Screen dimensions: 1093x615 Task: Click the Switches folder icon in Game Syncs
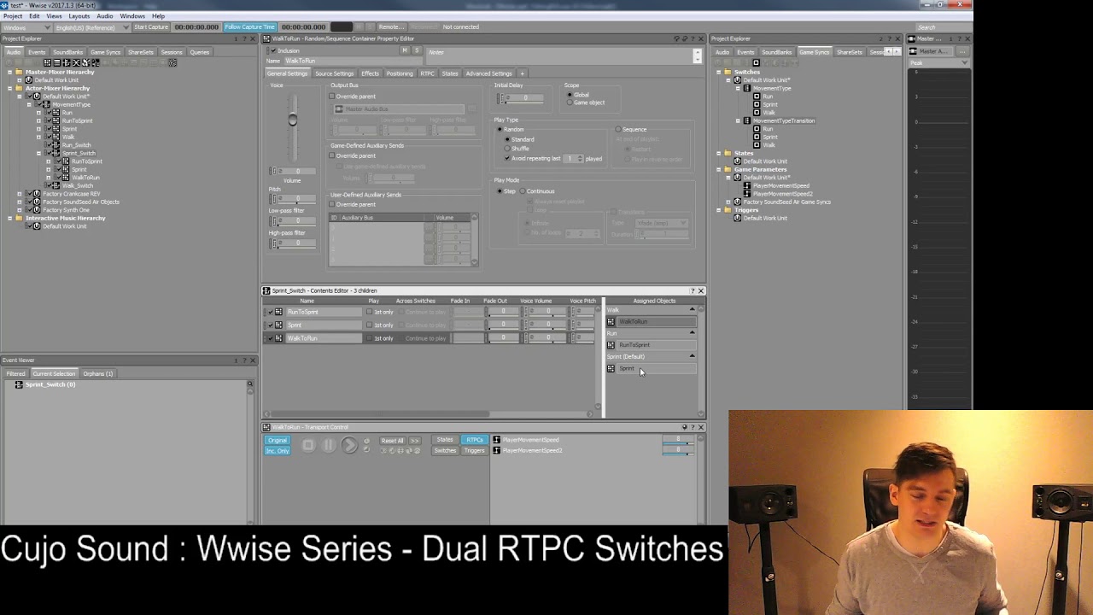(x=728, y=72)
